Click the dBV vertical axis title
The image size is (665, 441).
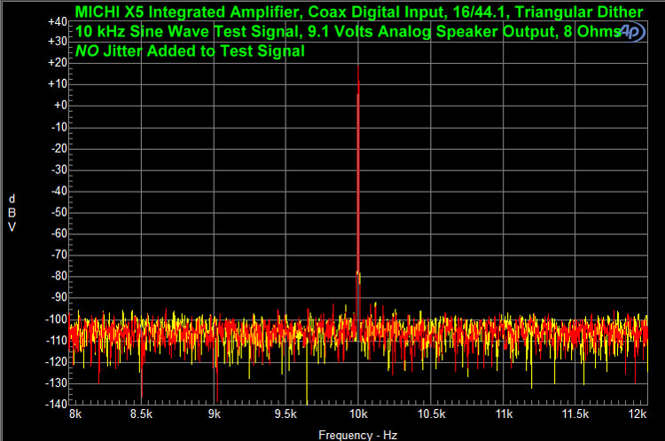point(12,212)
